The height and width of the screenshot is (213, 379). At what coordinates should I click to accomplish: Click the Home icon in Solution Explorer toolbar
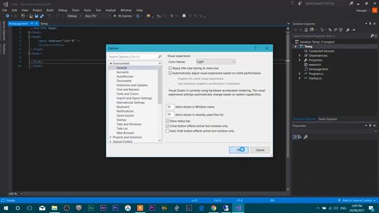click(306, 30)
